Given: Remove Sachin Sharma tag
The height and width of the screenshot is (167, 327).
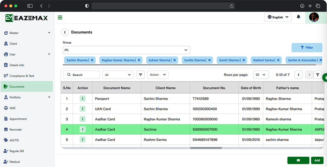Looking at the screenshot, I should [92, 60].
